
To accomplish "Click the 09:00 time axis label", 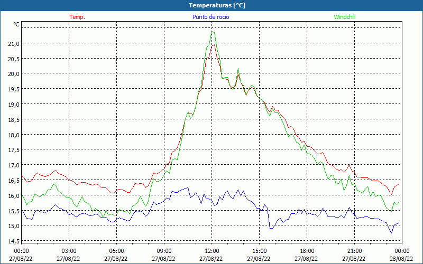I will tap(164, 251).
